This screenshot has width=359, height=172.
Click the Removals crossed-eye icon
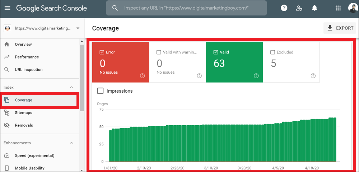point(7,125)
